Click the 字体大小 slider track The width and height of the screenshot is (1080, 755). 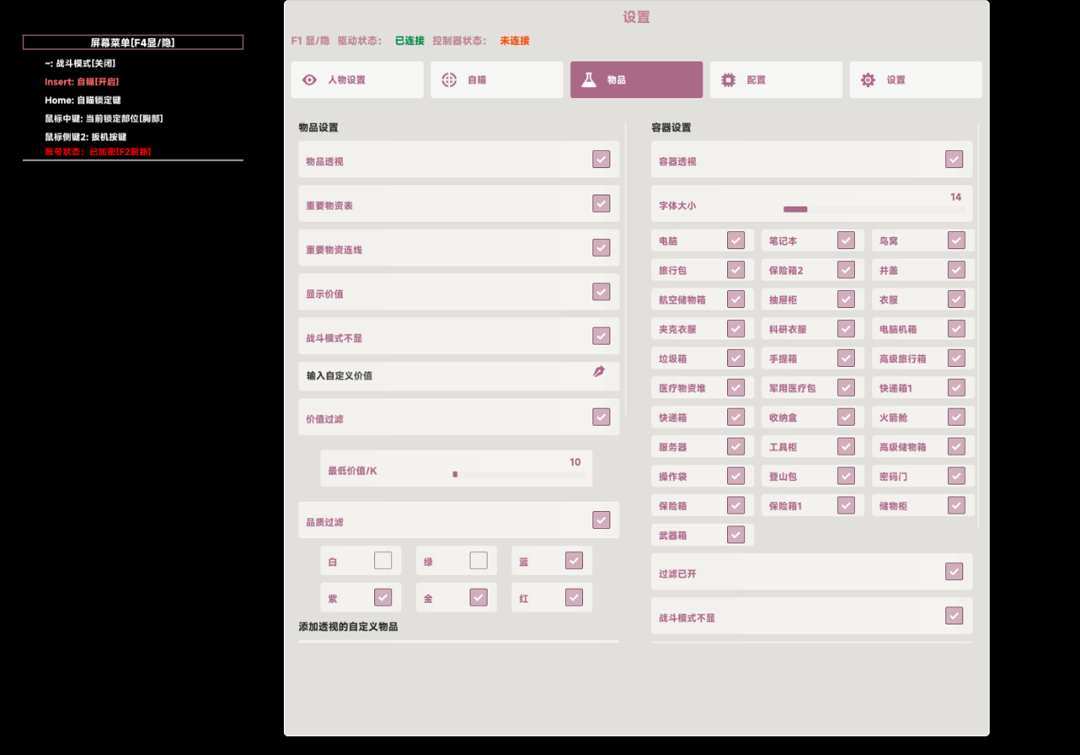874,209
